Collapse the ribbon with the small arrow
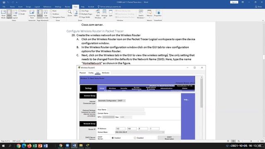Image resolution: width=265 pixels, height=149 pixels. click(x=263, y=20)
